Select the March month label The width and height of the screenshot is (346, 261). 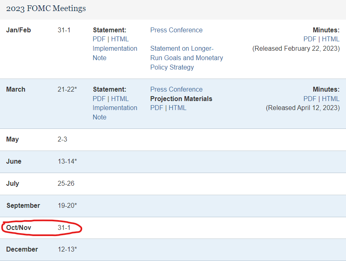pyautogui.click(x=16, y=90)
